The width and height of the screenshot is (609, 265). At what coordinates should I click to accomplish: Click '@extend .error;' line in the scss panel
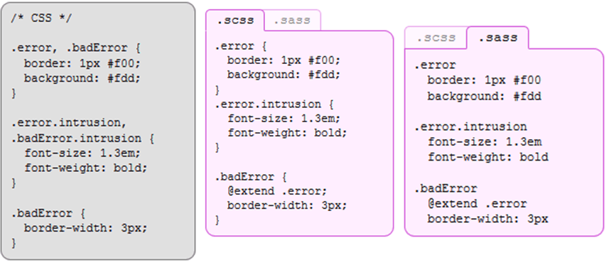277,191
